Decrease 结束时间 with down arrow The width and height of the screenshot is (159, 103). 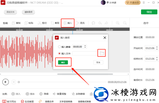157,60
